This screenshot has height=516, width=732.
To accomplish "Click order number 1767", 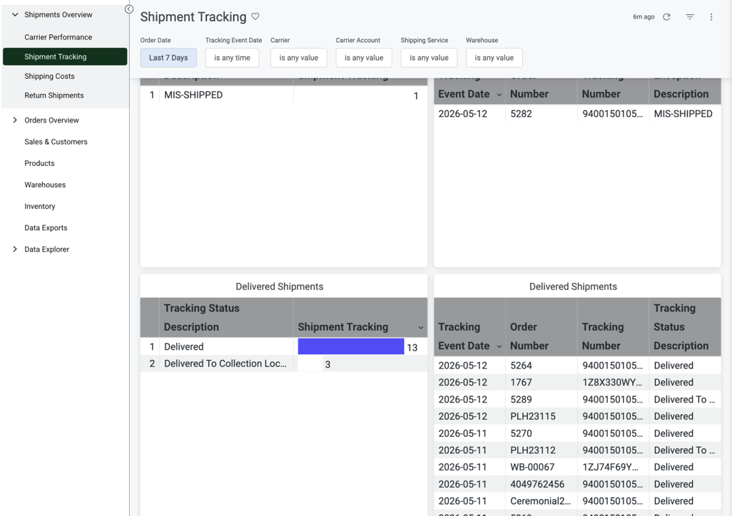I will tap(521, 383).
